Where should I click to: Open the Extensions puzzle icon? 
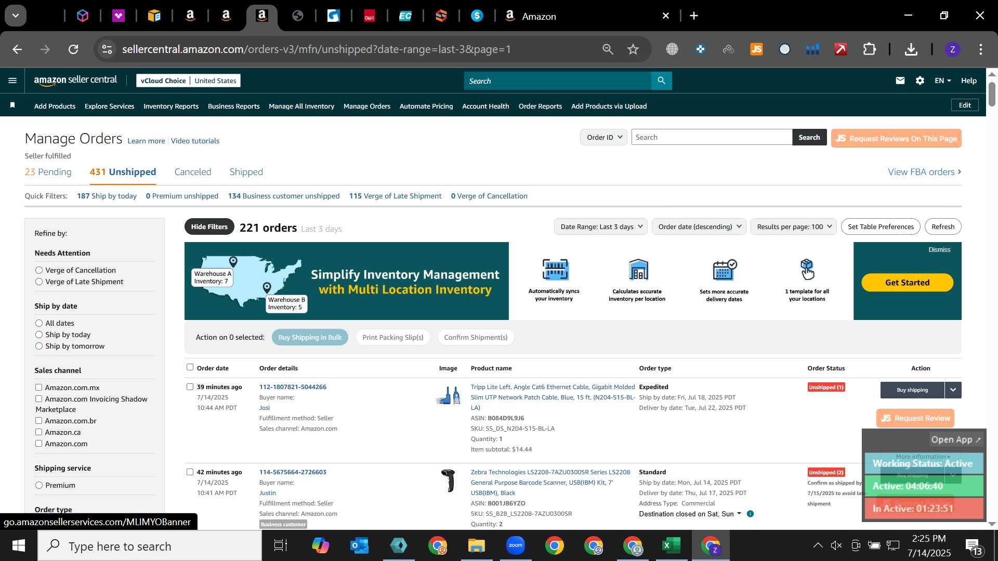click(869, 49)
